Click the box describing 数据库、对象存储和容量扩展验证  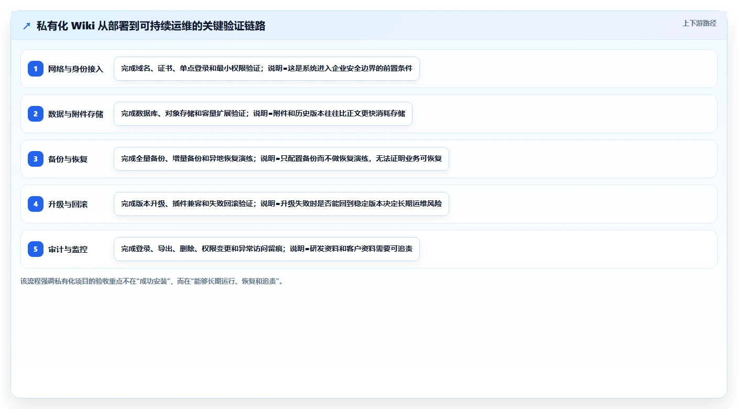pyautogui.click(x=263, y=114)
